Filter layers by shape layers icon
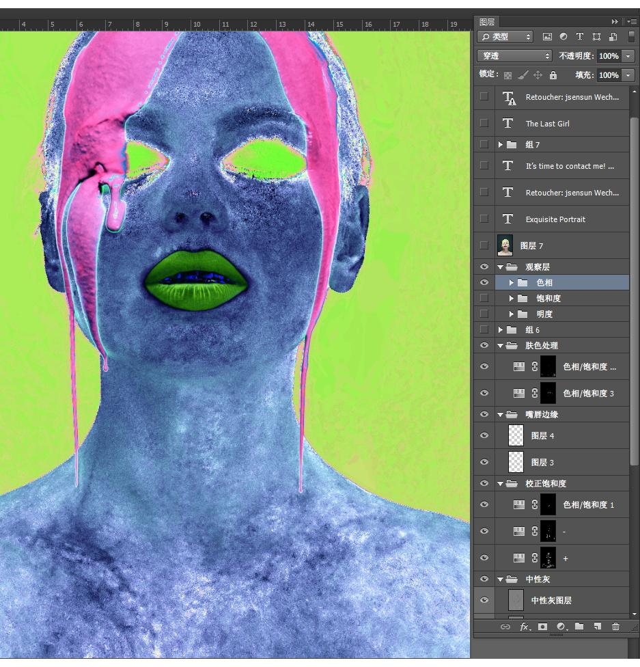Image resolution: width=640 pixels, height=667 pixels. click(596, 37)
